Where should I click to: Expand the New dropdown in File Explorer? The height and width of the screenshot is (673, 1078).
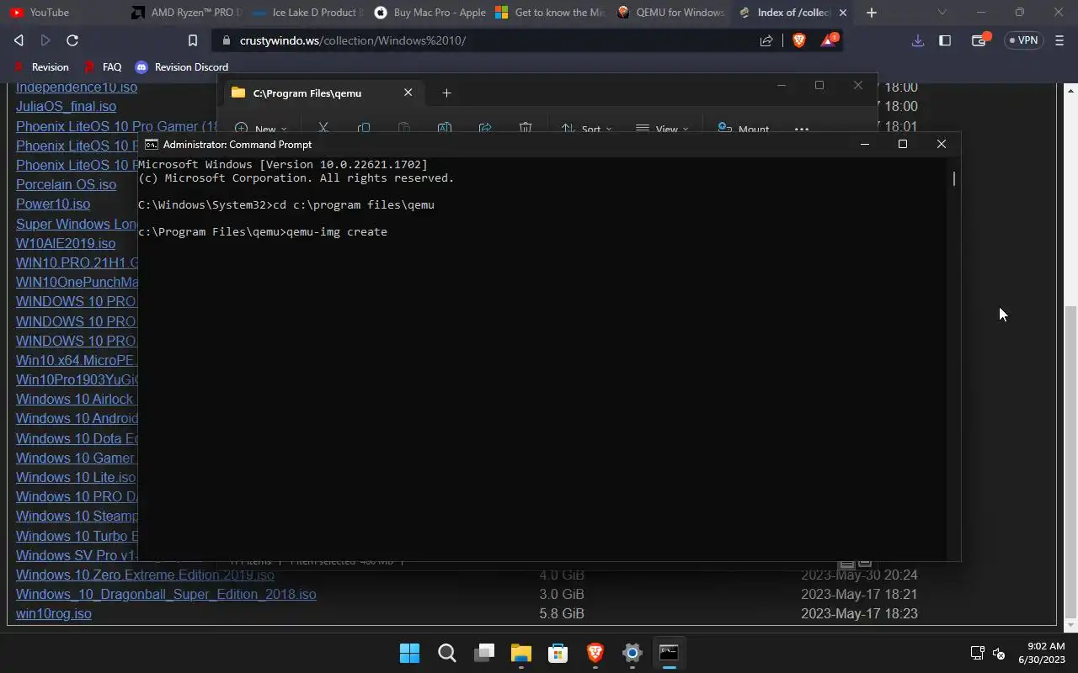[261, 129]
